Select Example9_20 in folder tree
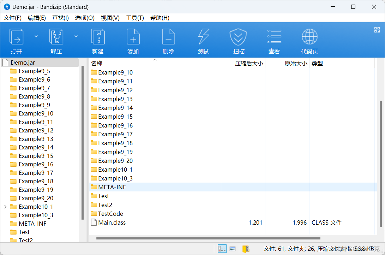Viewport: 385px width, 255px height. coord(36,198)
